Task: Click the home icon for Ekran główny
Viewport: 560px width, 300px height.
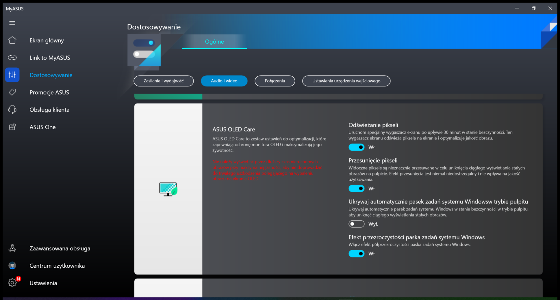Action: click(x=12, y=40)
